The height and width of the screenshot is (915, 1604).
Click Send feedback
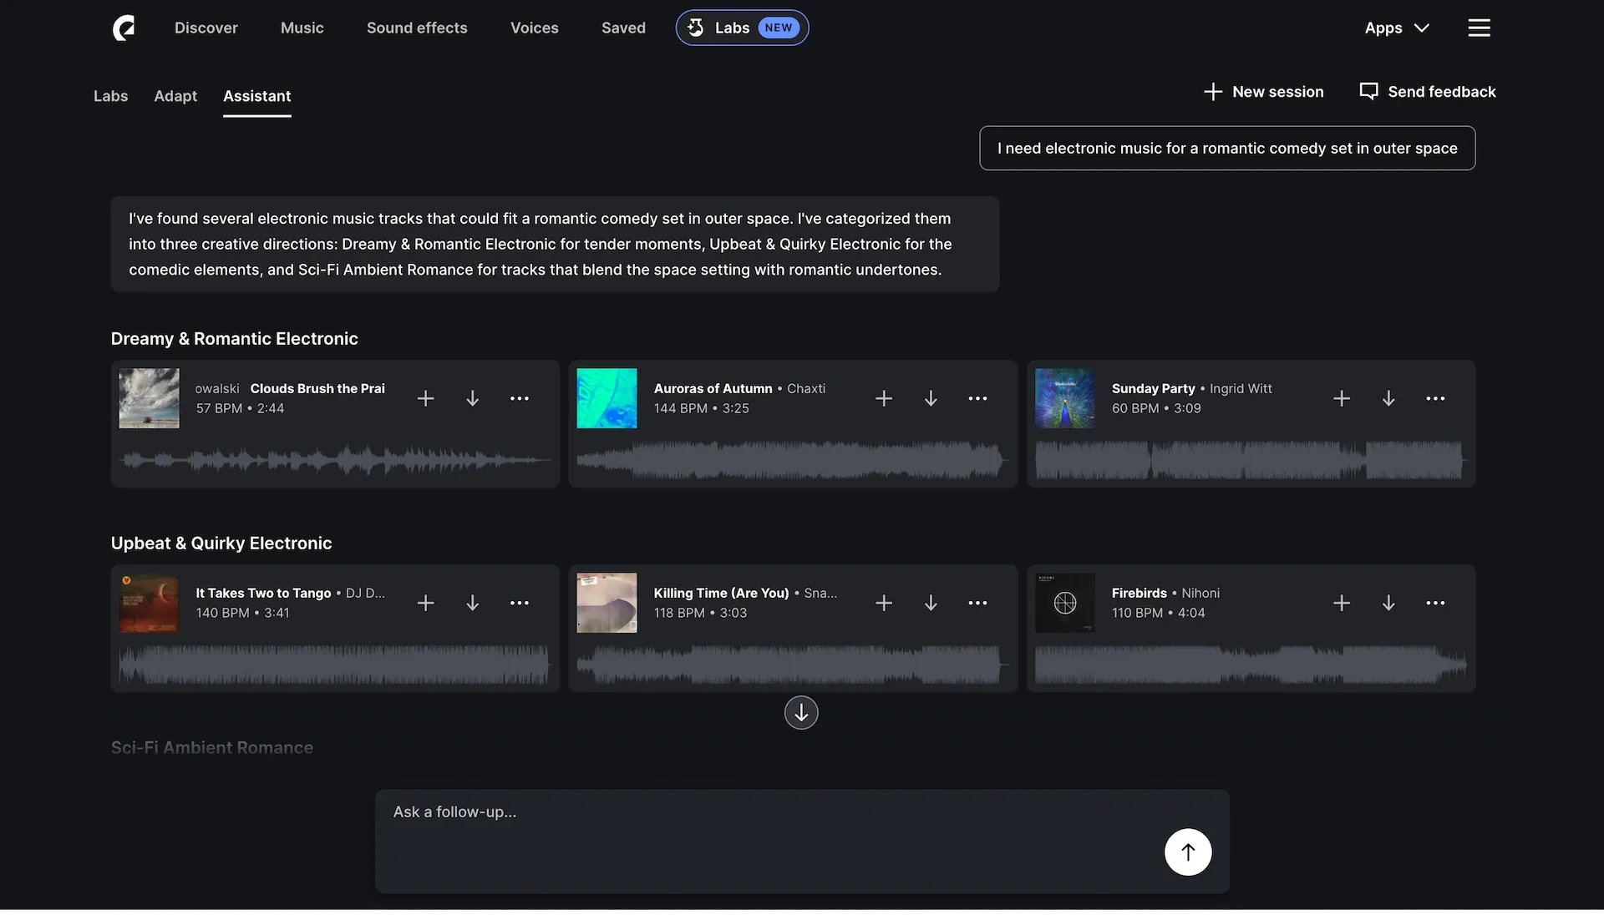1428,92
